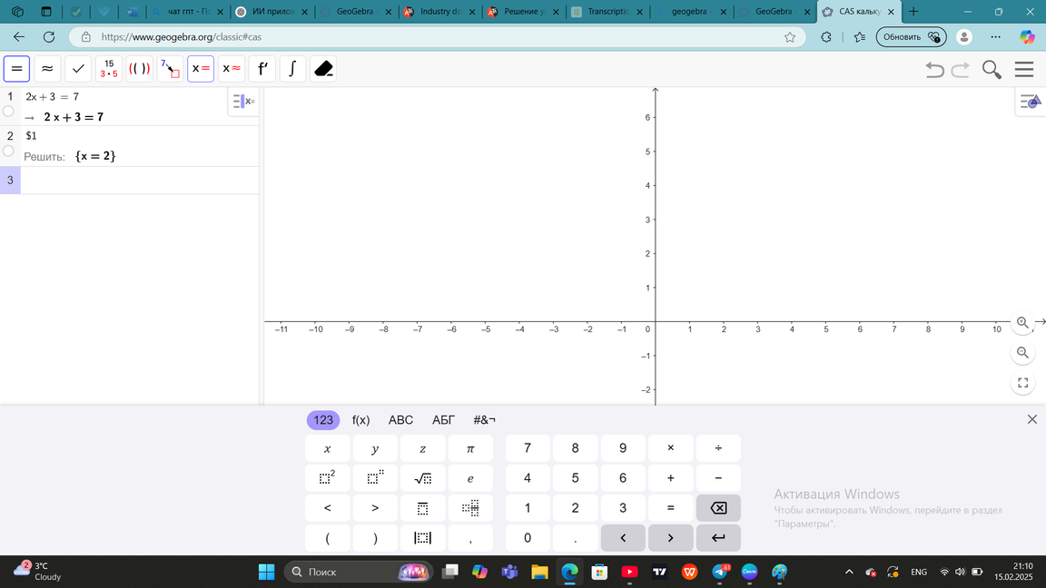Click the Expand parentheses tool

pyautogui.click(x=139, y=69)
